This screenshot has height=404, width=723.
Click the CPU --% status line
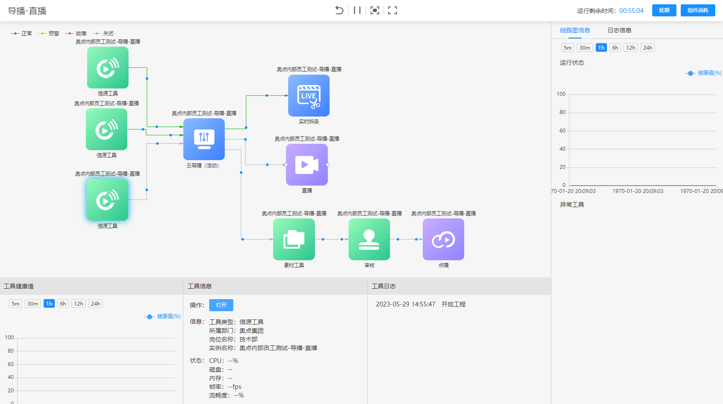tap(223, 361)
